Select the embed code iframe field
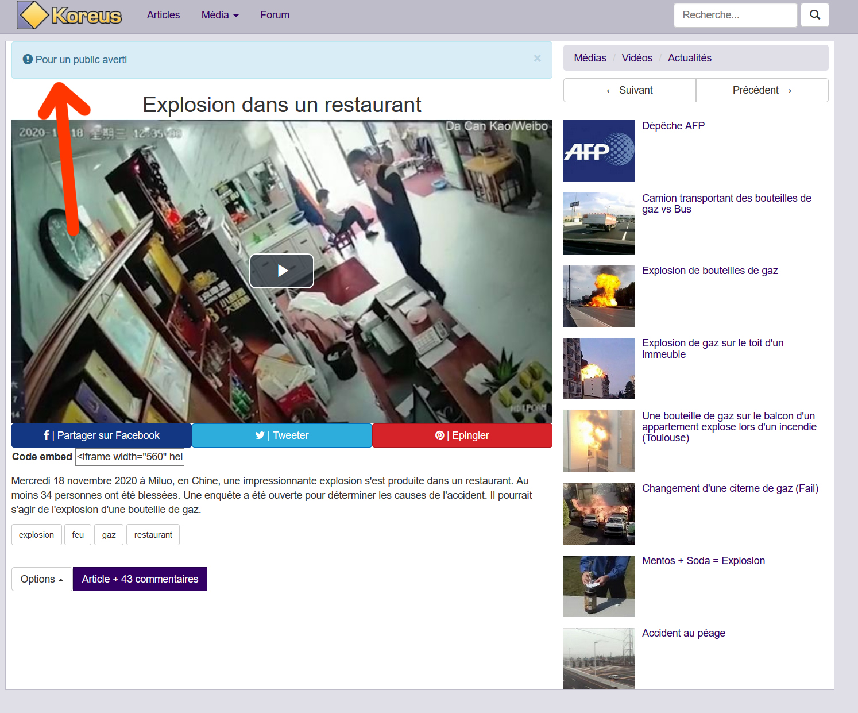 coord(130,457)
